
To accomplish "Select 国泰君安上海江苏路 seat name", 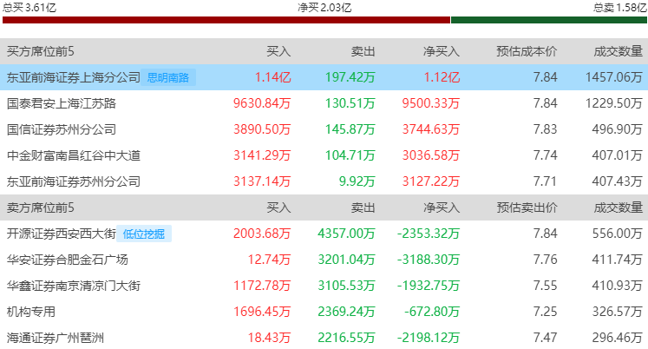I will tap(62, 103).
